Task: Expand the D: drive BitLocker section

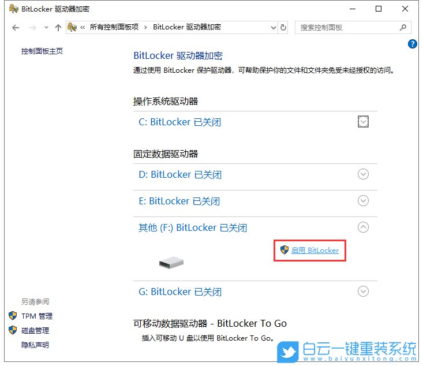Action: (x=363, y=174)
